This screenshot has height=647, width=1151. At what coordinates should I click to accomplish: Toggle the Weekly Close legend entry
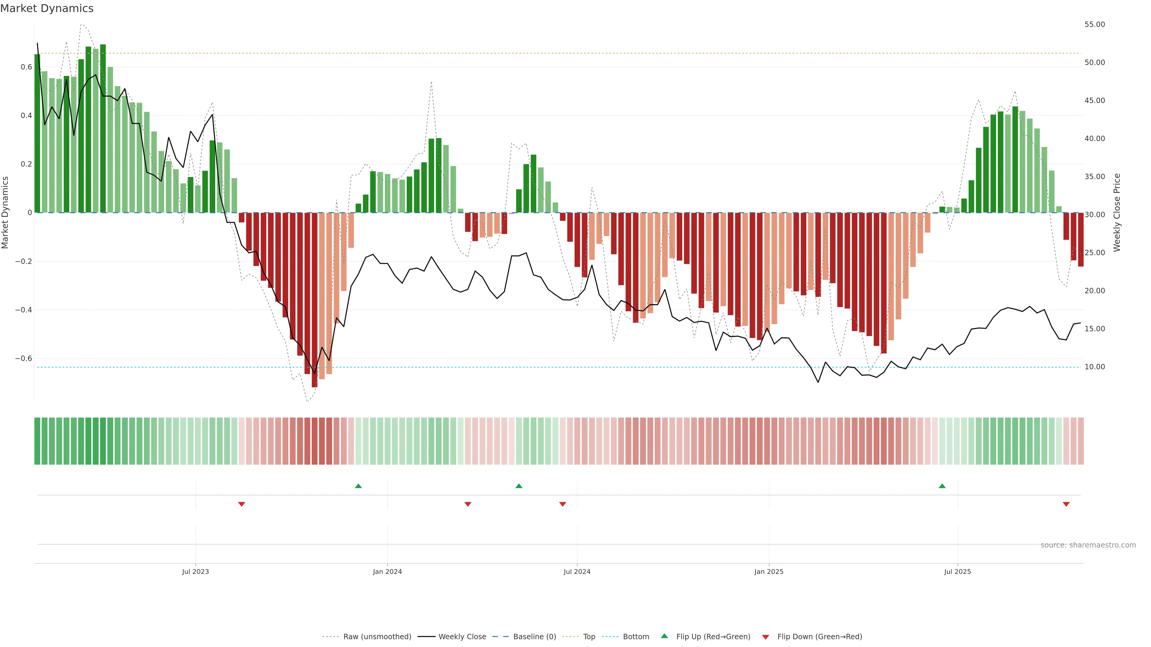462,637
